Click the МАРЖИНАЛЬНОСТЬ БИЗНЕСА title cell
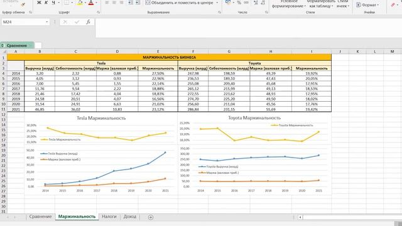Viewport: 402px width, 226px height. (169, 57)
